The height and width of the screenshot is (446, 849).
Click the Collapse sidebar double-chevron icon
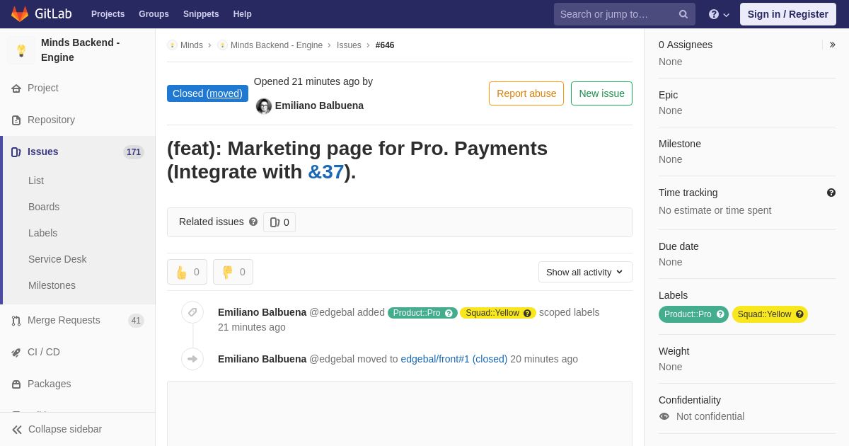17,430
